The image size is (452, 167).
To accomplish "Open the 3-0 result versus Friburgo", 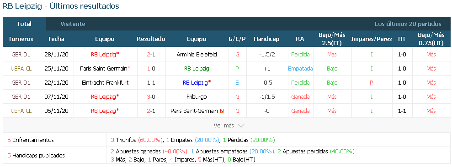I will pos(151,97).
